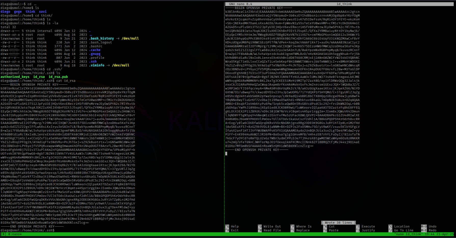Image resolution: width=456 pixels, height=238 pixels.
Task: Click the .gnupg directory entry
Action: (95, 54)
